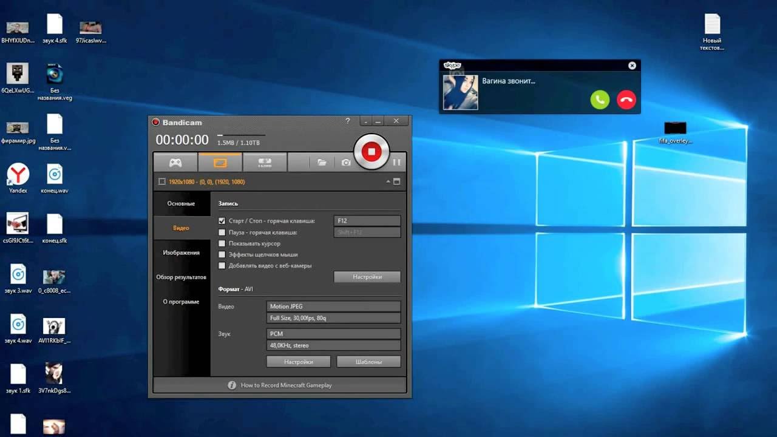
Task: Open Bandicam help question mark
Action: point(348,121)
